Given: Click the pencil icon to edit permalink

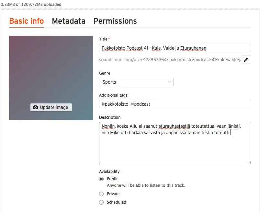Looking at the screenshot, I should tap(246, 60).
